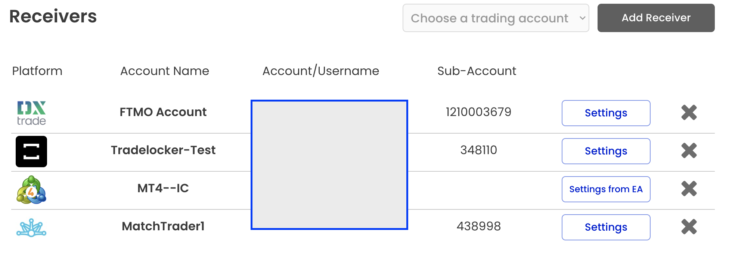Click Add Receiver
Screen dimensions: 732x268
tap(656, 18)
